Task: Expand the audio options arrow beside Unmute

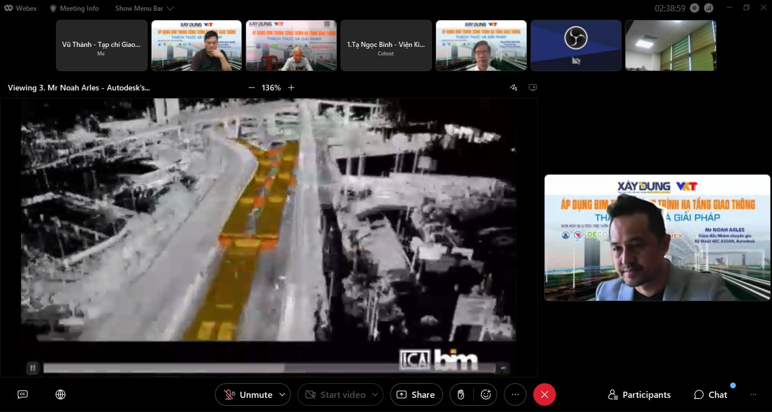Action: click(282, 394)
